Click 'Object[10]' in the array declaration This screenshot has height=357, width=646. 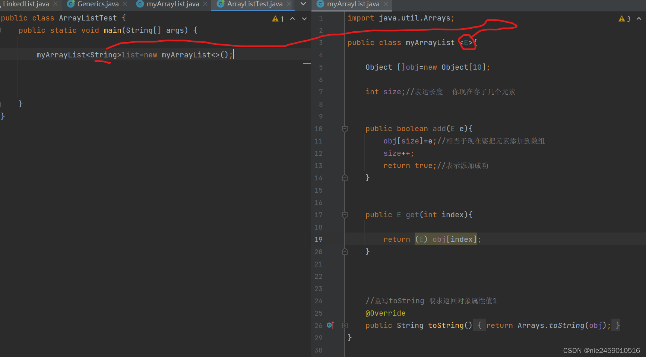coord(464,67)
